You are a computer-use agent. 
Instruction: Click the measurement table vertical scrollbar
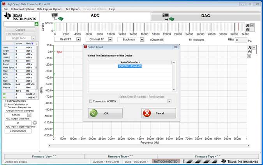[36, 70]
